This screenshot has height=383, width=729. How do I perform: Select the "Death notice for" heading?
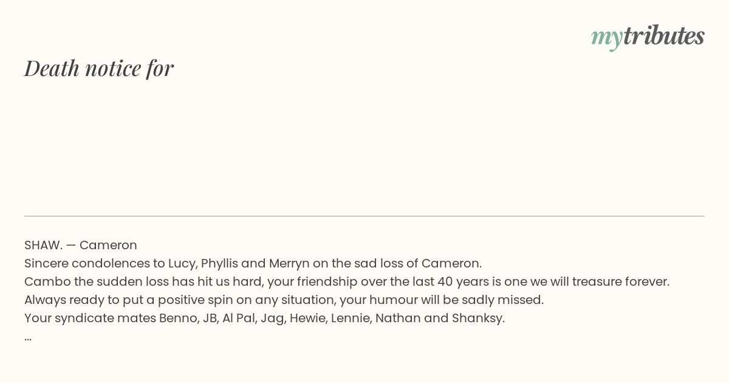pos(99,68)
